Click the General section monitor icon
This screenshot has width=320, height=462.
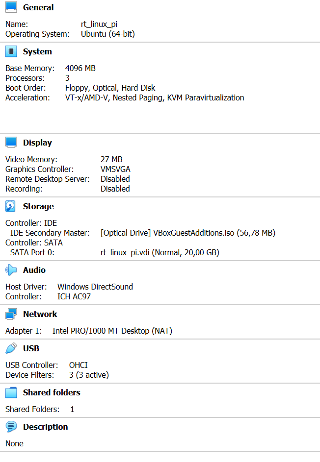point(11,7)
